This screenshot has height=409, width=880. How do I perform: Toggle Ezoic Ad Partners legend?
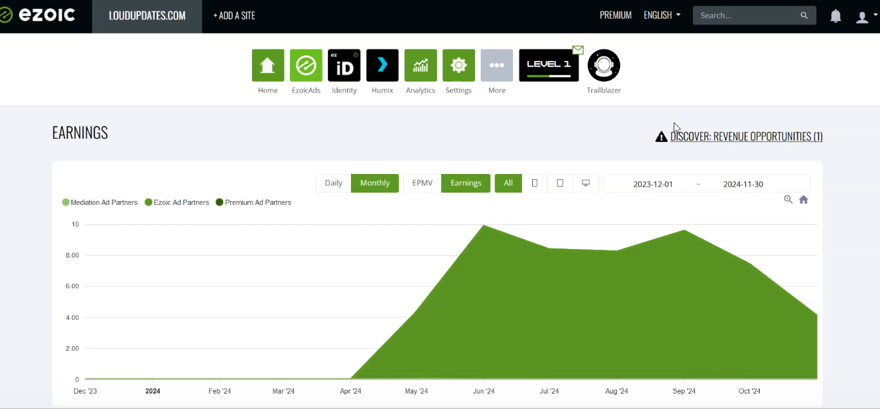(x=177, y=202)
